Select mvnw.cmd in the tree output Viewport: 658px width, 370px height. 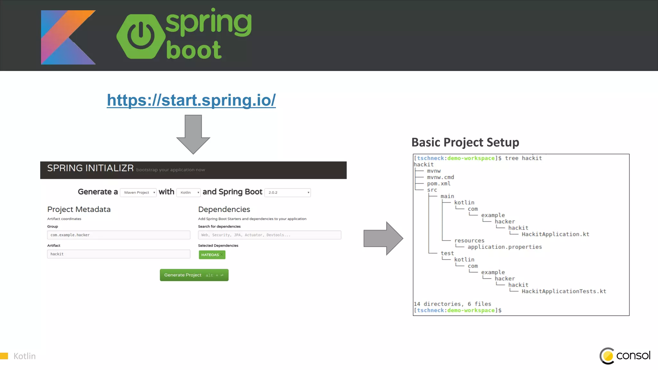pos(440,177)
